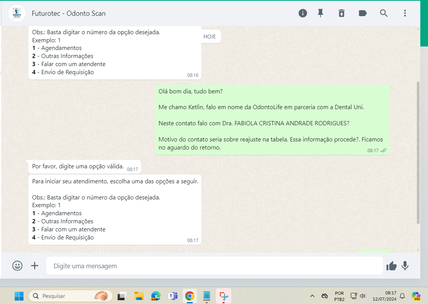Switch to Google Chrome on the taskbar
The width and height of the screenshot is (428, 304).
coord(190,296)
